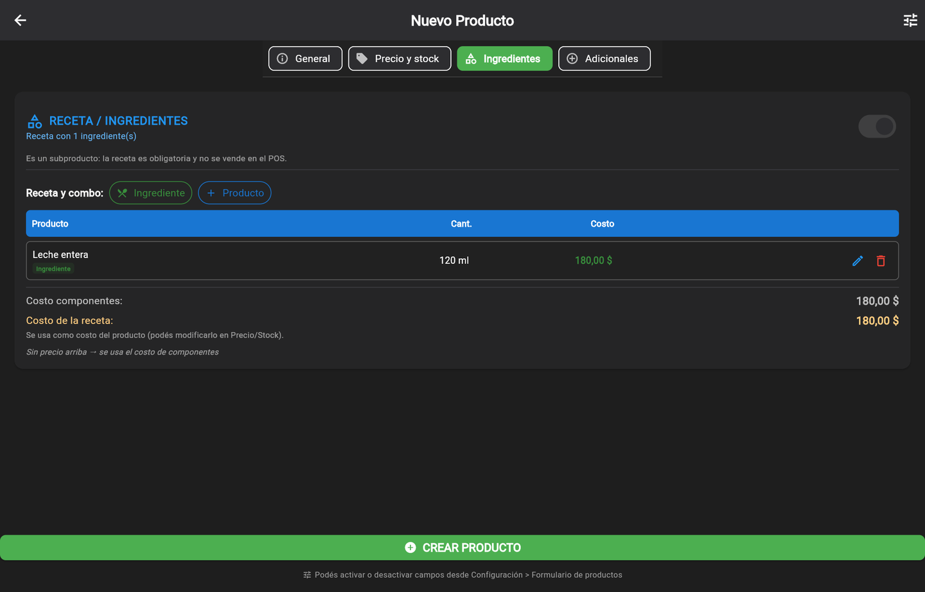Click the Producto column header
Viewport: 925px width, 592px height.
50,223
